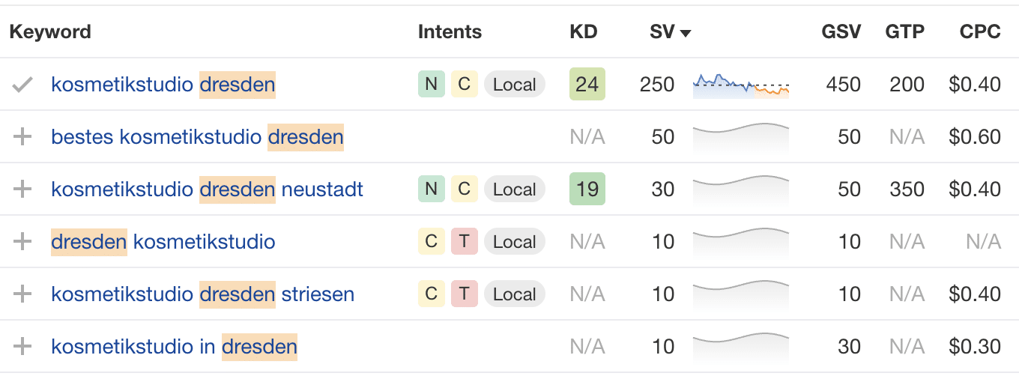1019x382 pixels.
Task: Click the C intent badge for kosmetikstudio dresden striesen
Action: 431,294
